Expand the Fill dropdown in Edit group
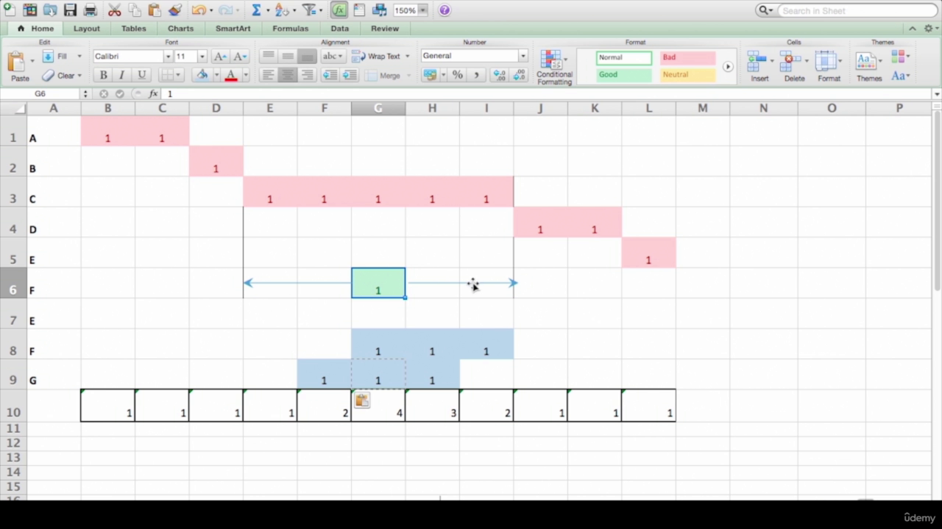 pyautogui.click(x=79, y=57)
